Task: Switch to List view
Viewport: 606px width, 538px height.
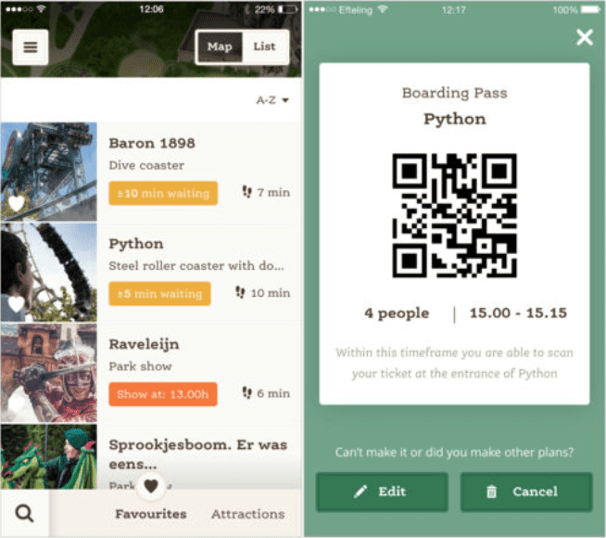Action: click(x=265, y=46)
